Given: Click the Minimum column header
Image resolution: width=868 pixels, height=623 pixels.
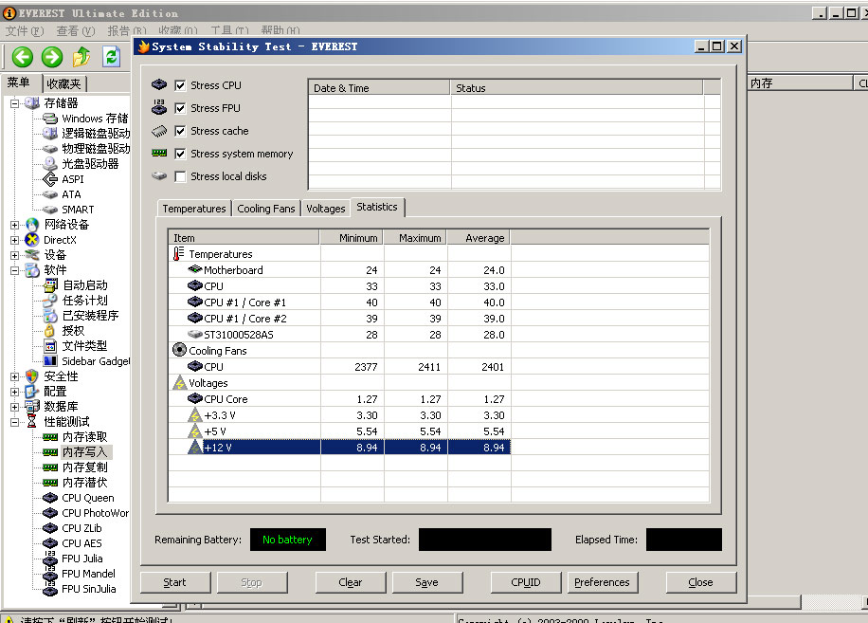Looking at the screenshot, I should click(353, 238).
